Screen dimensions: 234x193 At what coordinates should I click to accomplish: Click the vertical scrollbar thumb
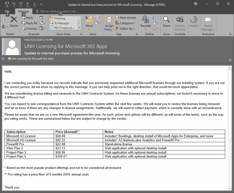click(x=230, y=105)
